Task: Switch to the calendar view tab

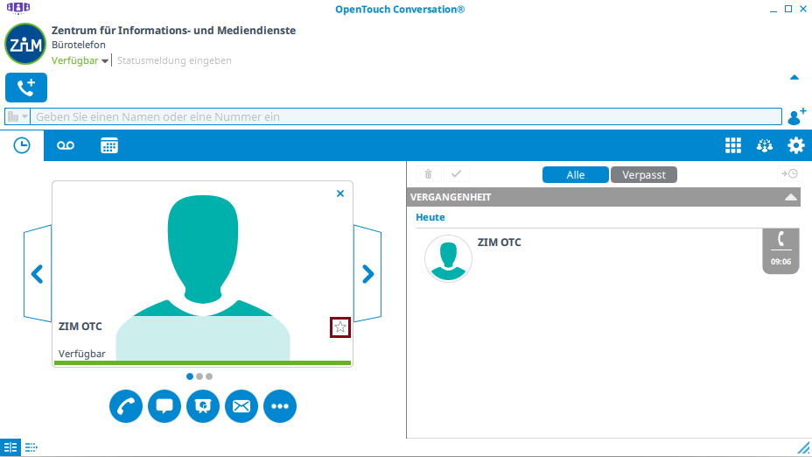Action: point(108,146)
